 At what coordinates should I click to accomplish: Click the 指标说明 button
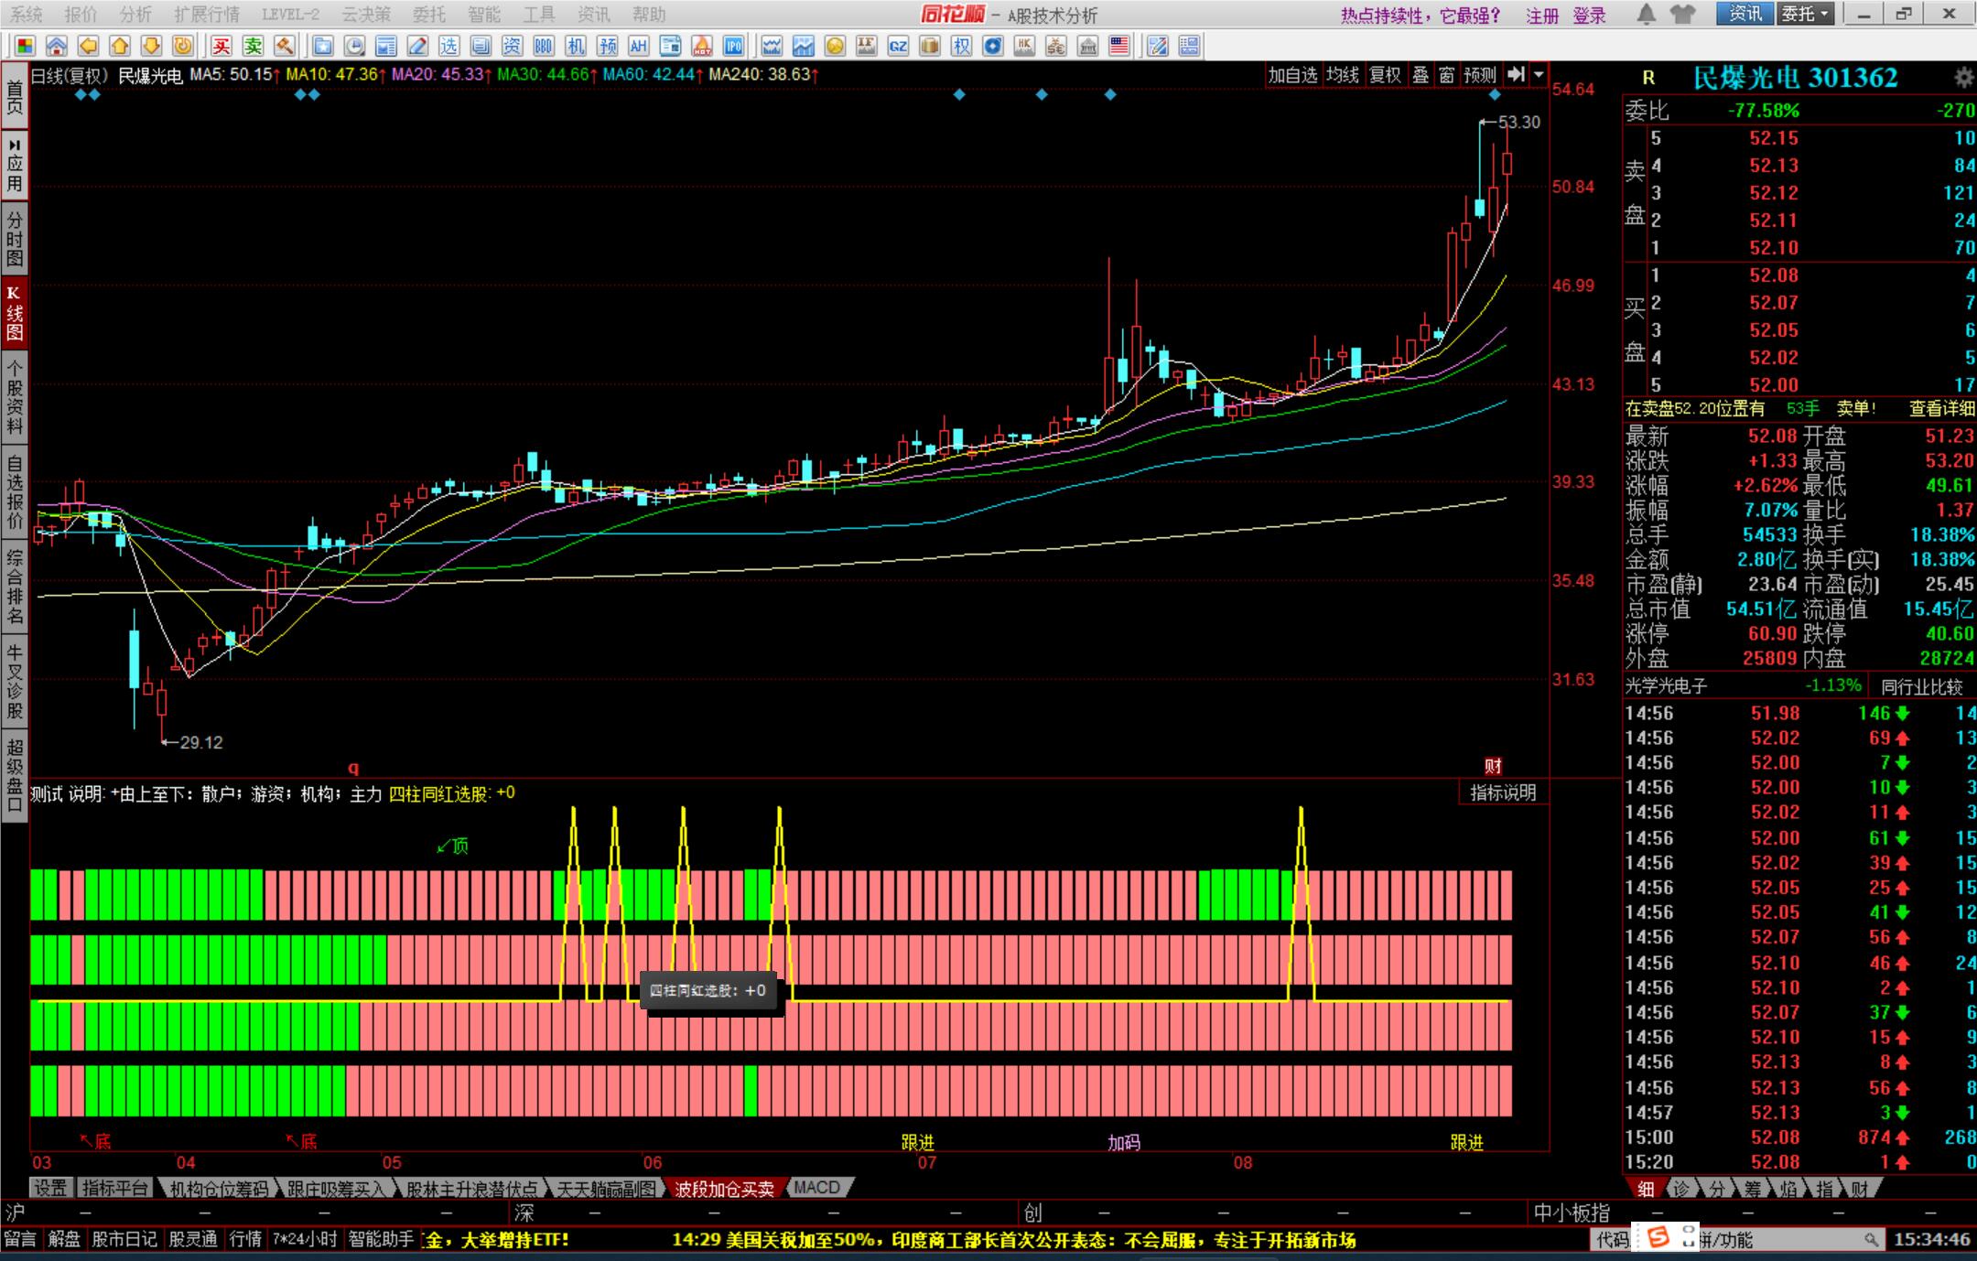click(1502, 792)
